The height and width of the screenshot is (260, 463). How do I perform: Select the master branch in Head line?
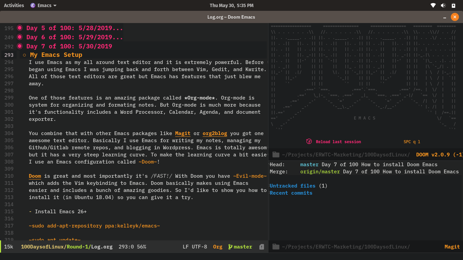[309, 165]
